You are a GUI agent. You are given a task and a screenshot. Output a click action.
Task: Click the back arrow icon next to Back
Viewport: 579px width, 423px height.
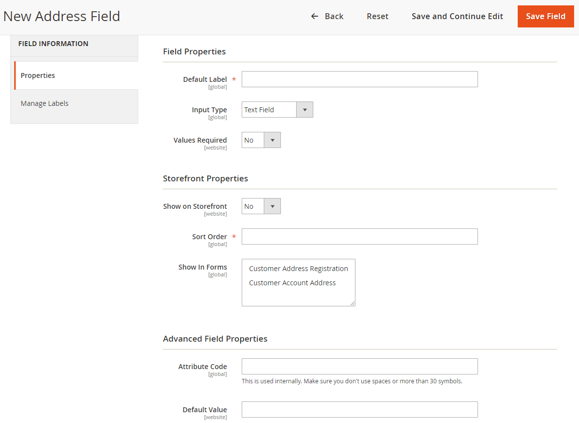point(314,16)
